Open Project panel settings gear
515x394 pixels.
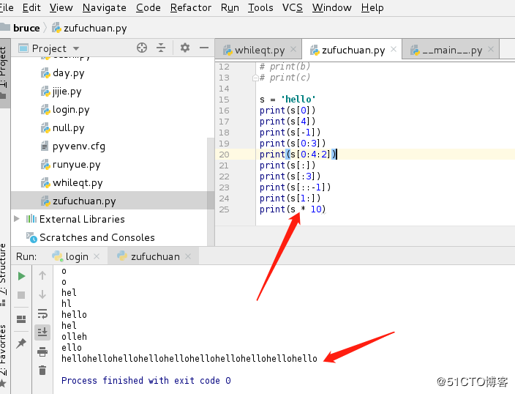tap(184, 48)
